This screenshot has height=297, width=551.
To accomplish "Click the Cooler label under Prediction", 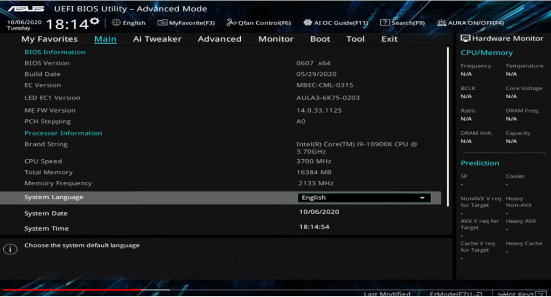I will pyautogui.click(x=515, y=176).
